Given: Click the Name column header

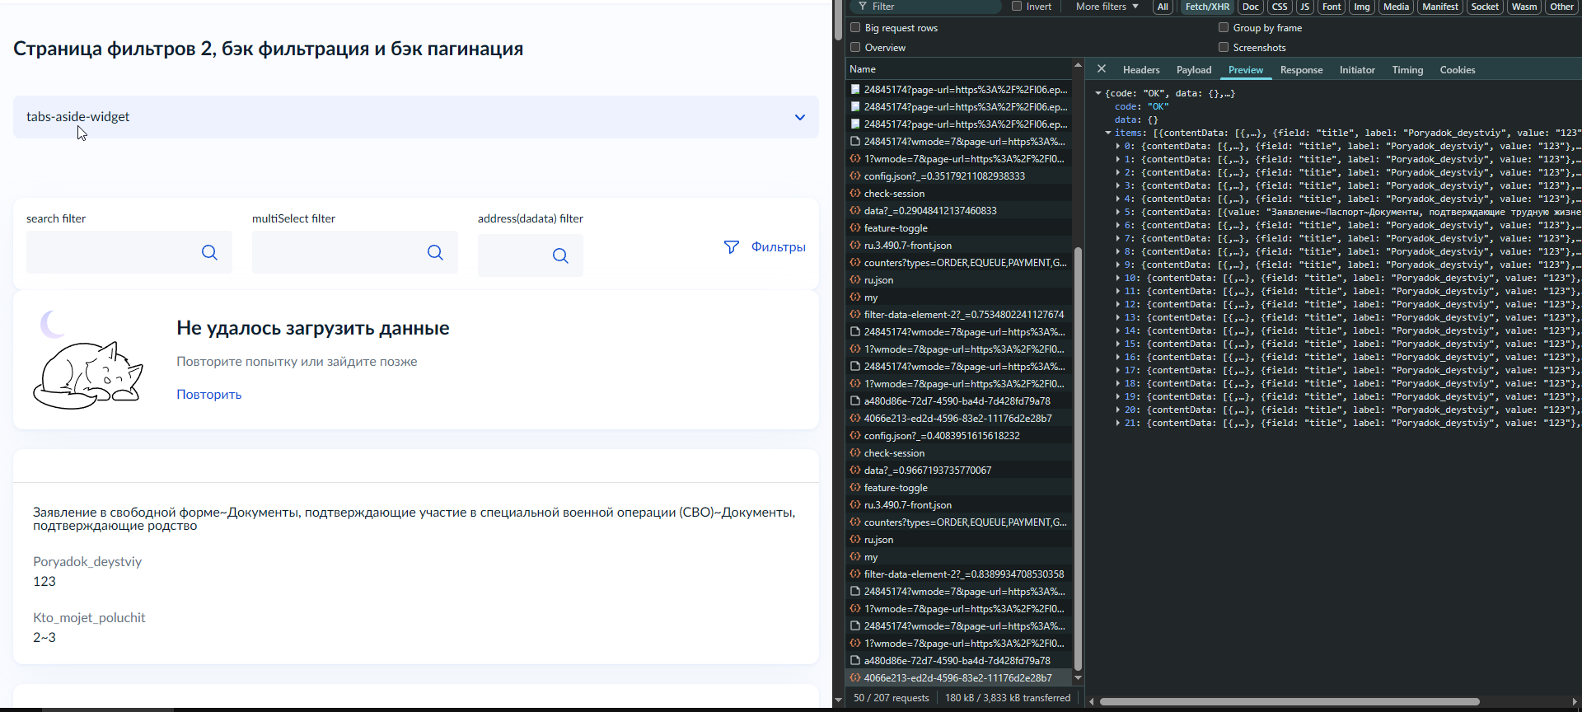Looking at the screenshot, I should (961, 69).
